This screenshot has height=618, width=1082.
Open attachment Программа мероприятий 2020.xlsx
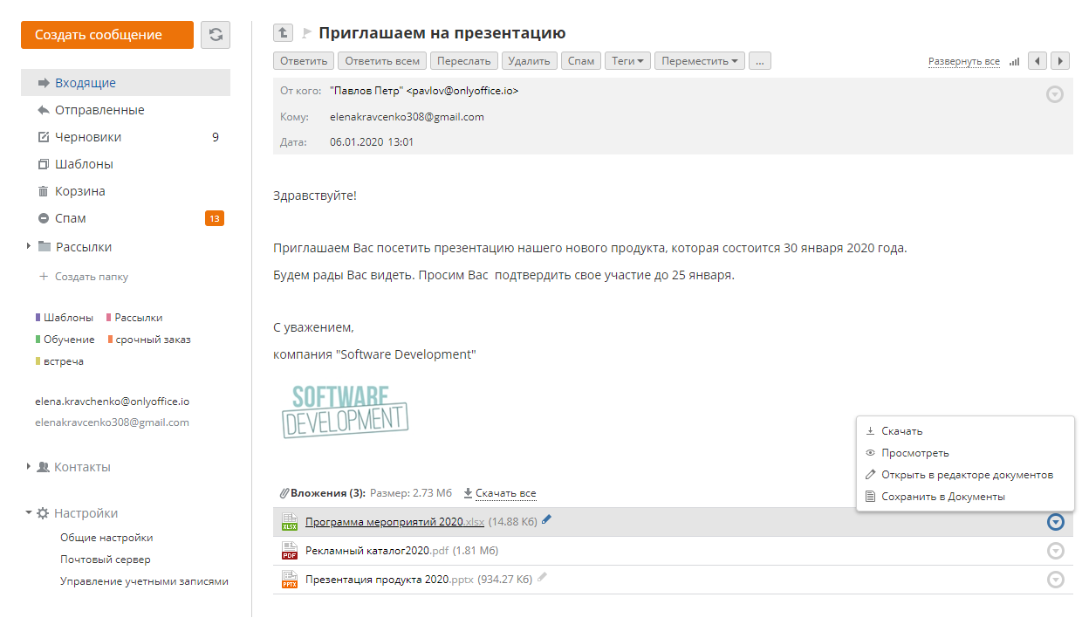pyautogui.click(x=394, y=522)
